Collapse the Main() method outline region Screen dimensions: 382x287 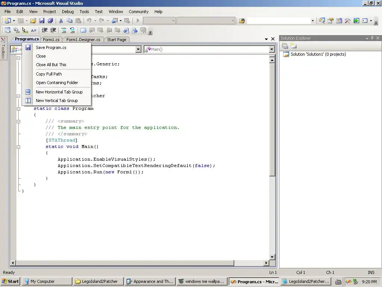18,147
